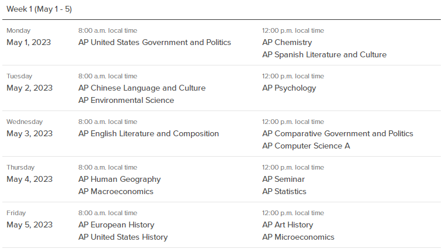Click AP English Literature and Composition
The image size is (442, 252).
148,133
